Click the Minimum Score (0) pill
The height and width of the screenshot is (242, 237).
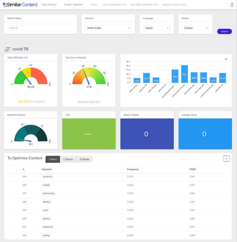(89, 102)
